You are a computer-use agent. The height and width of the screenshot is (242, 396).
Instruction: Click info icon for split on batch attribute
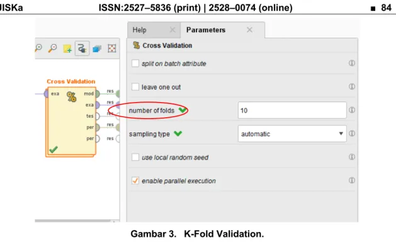click(x=352, y=63)
